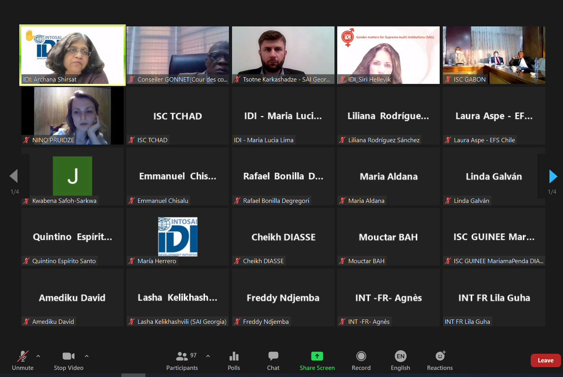Go to previous page of gallery view
Screen dimensions: 563x377
click(14, 176)
